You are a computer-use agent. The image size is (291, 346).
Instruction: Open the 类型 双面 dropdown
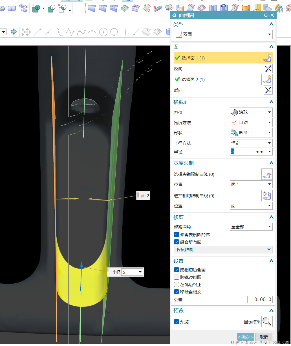pos(223,34)
